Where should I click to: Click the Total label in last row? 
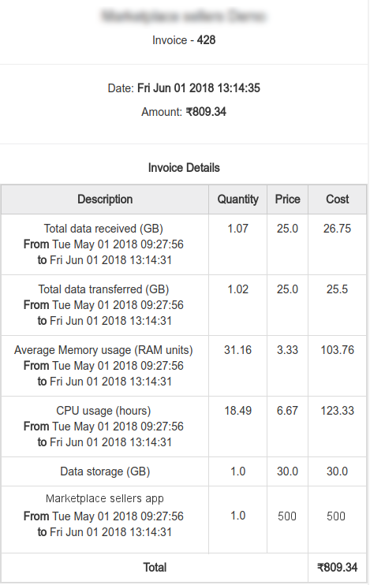point(155,568)
